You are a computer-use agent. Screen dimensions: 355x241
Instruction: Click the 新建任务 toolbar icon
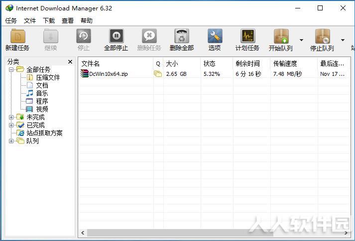click(x=17, y=36)
